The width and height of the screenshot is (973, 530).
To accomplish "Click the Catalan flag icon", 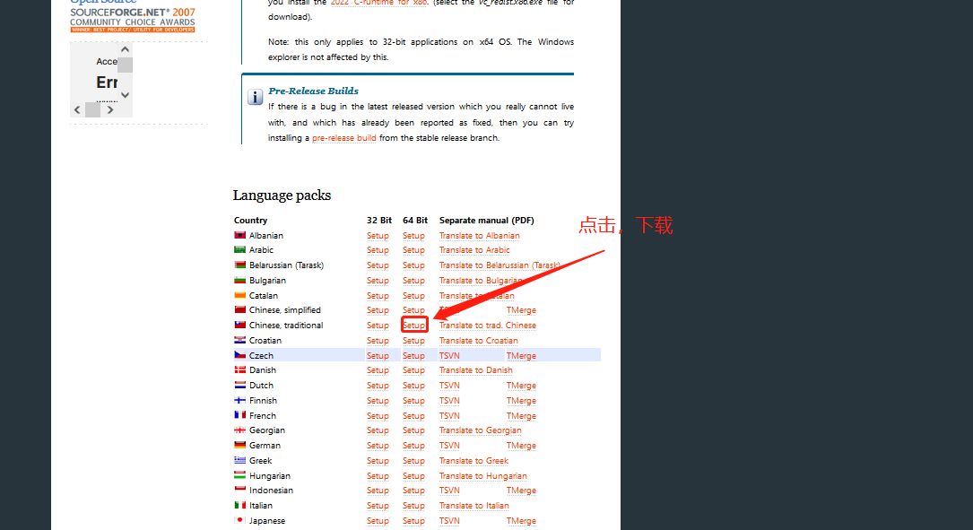I will pos(239,295).
